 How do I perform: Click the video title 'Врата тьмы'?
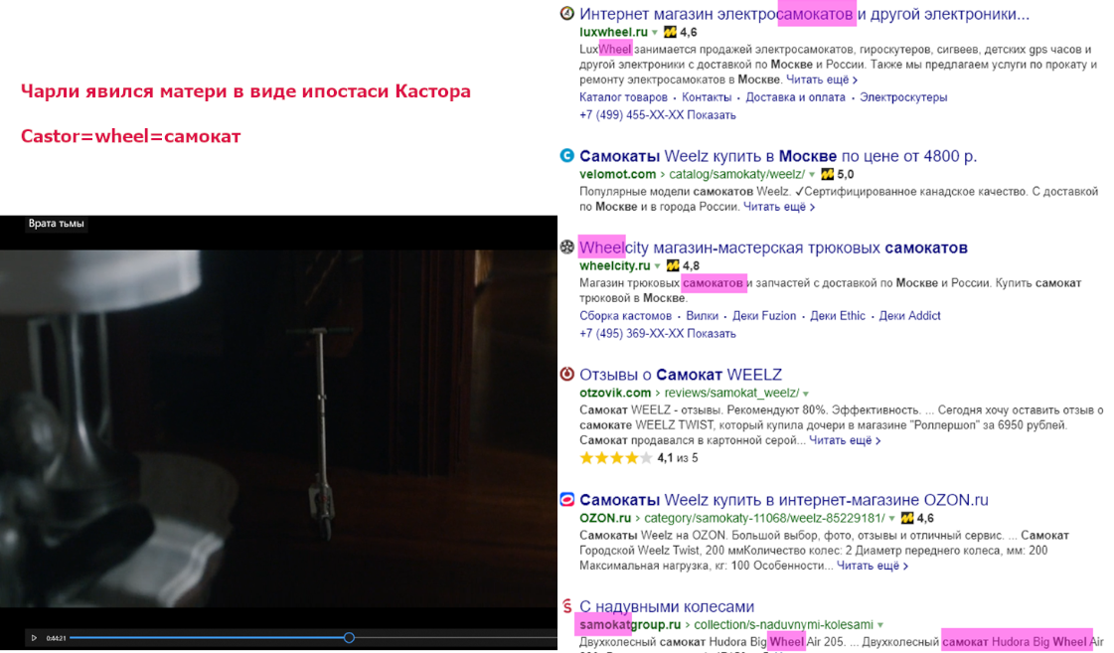coord(56,224)
